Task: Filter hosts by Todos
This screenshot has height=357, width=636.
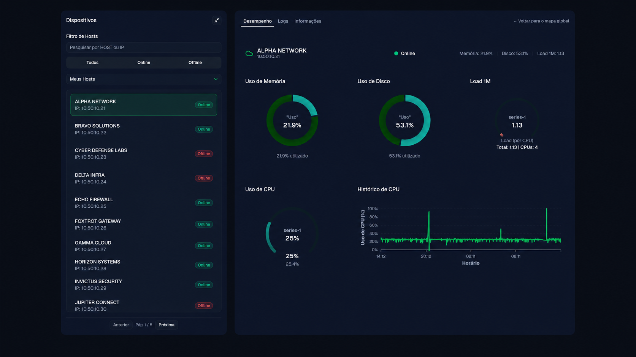Action: 92,63
